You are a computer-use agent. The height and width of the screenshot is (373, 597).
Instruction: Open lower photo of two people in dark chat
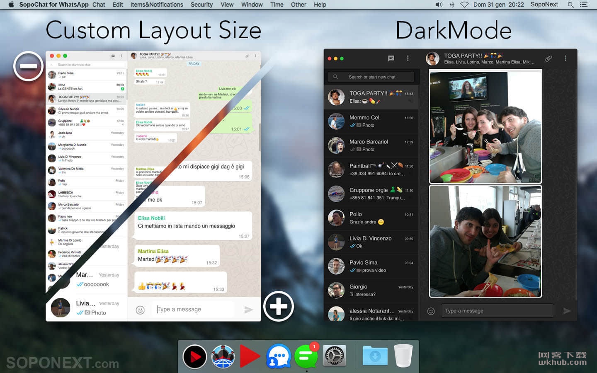(485, 241)
